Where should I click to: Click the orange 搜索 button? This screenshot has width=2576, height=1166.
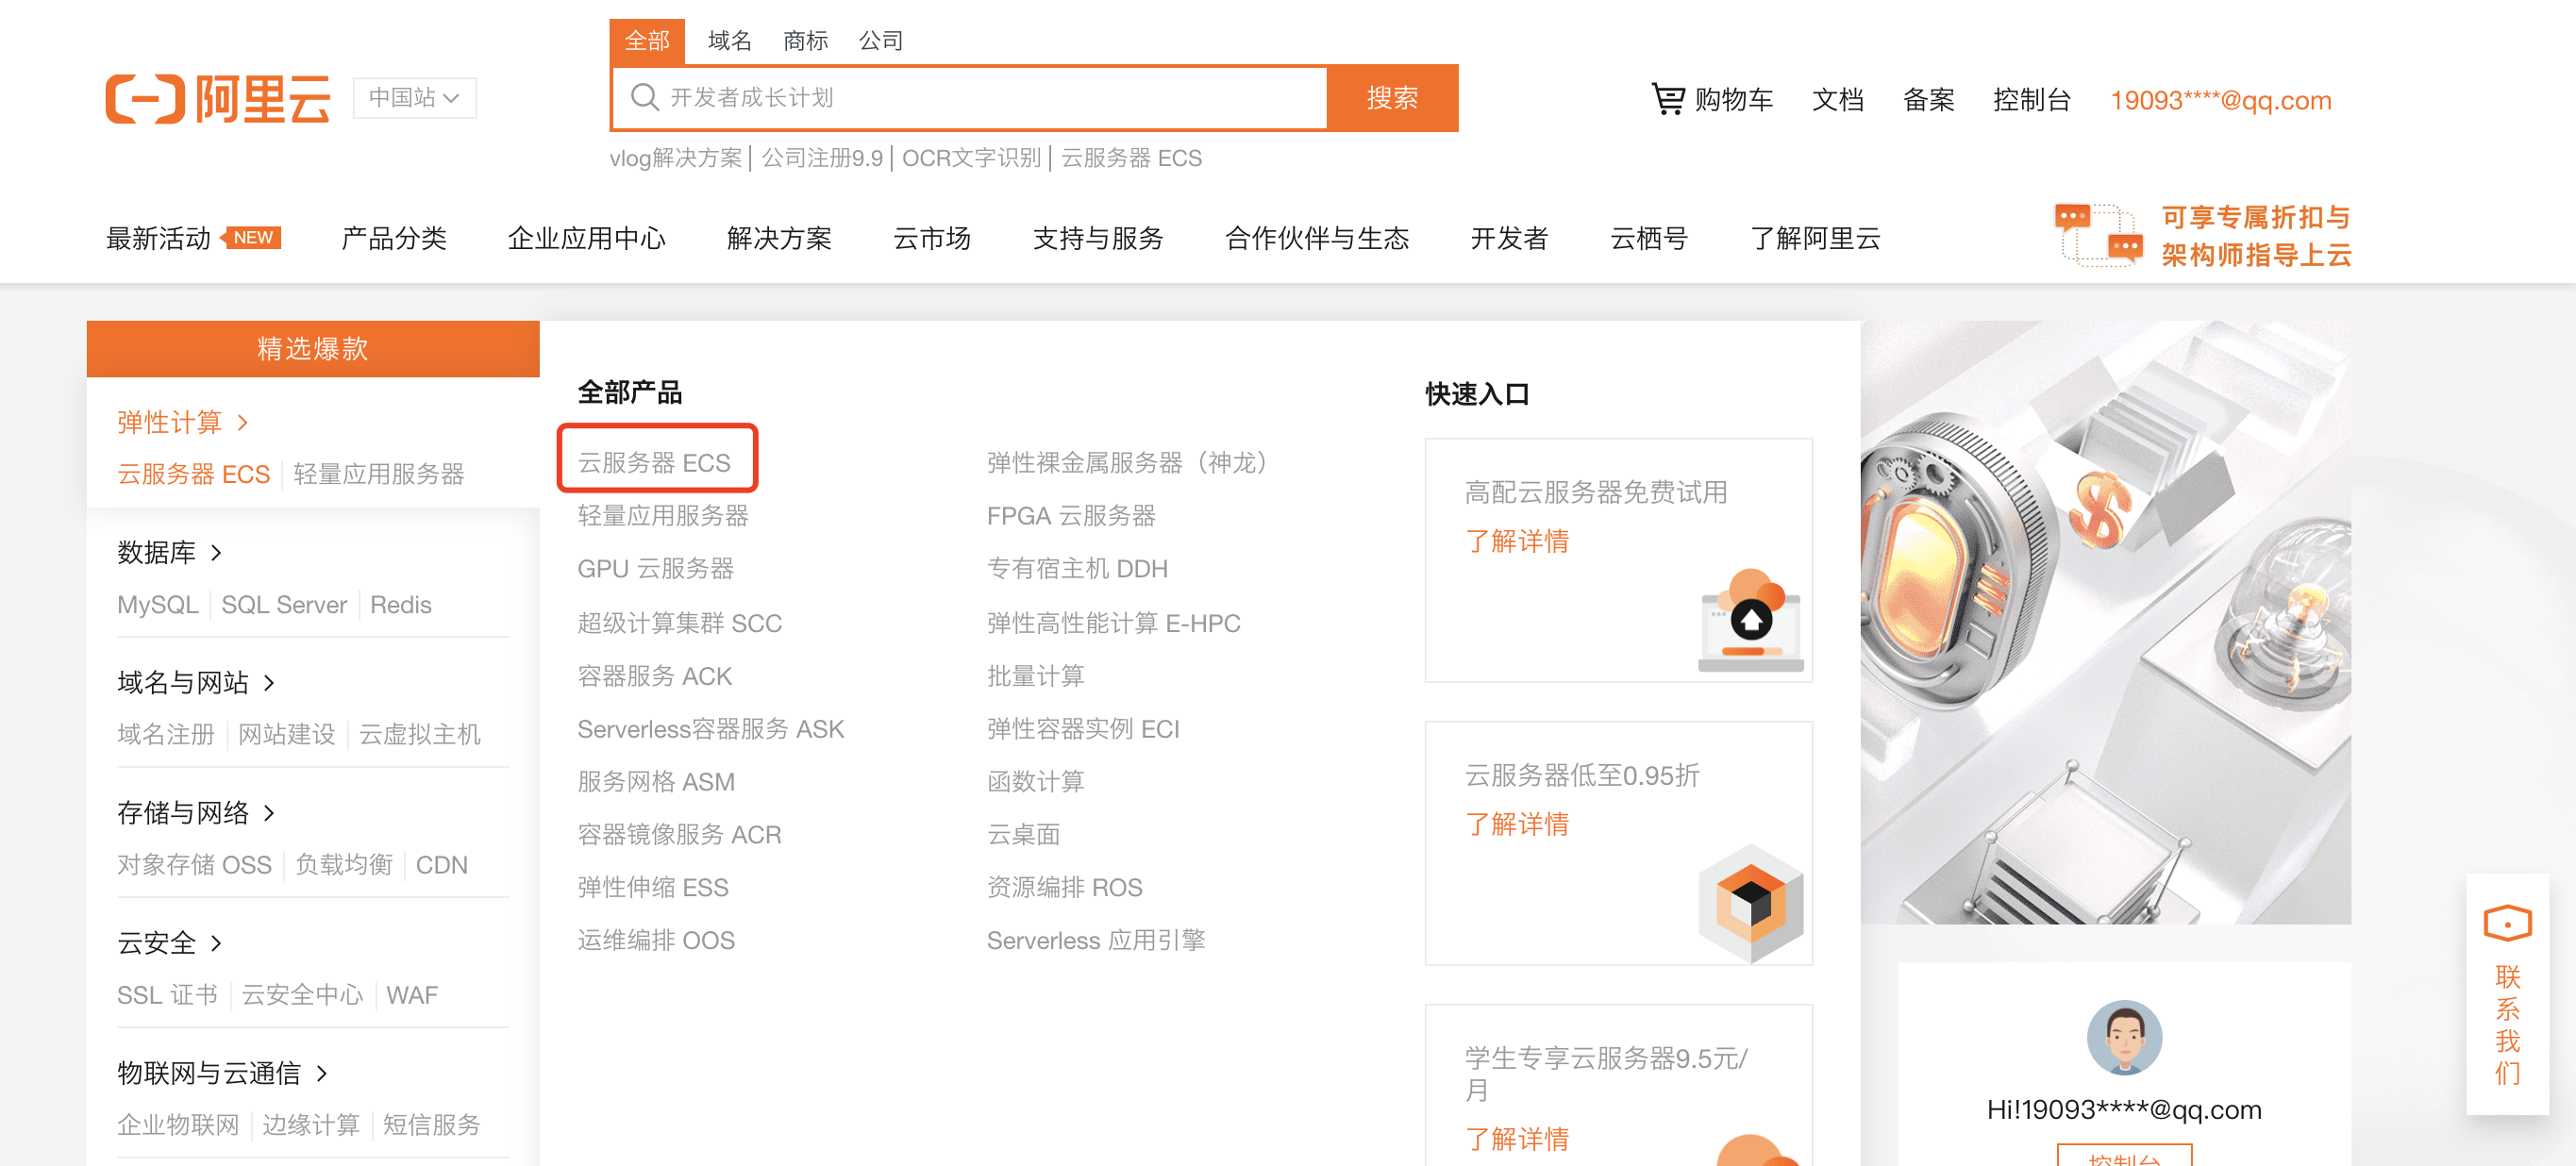click(x=1392, y=98)
